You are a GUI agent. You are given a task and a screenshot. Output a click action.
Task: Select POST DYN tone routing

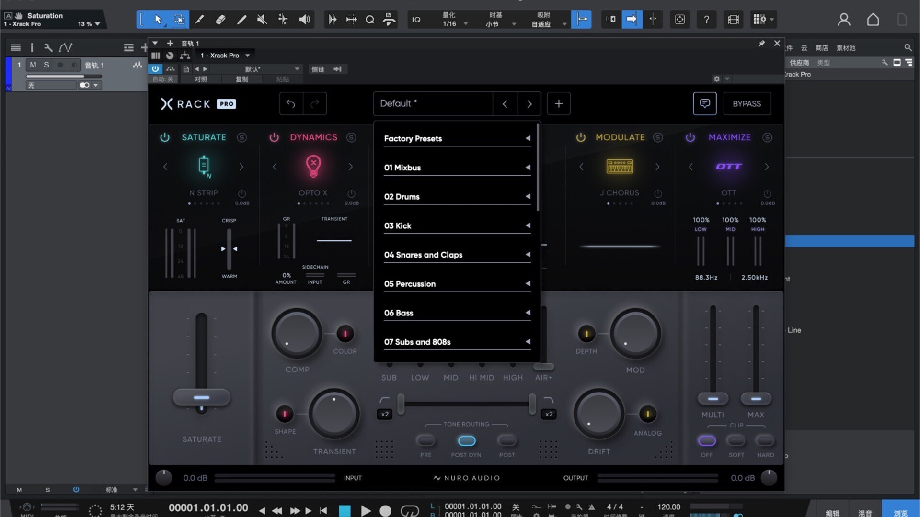click(466, 440)
